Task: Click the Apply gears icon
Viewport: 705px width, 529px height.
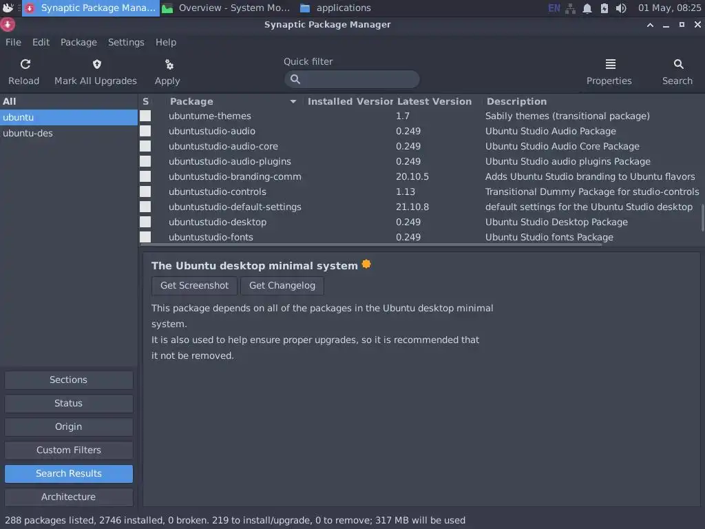Action: click(x=169, y=64)
